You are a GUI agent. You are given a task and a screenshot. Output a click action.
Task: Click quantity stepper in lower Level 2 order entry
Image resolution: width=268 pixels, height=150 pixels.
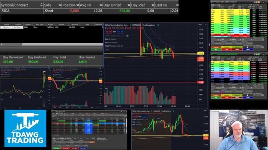pyautogui.click(x=220, y=88)
